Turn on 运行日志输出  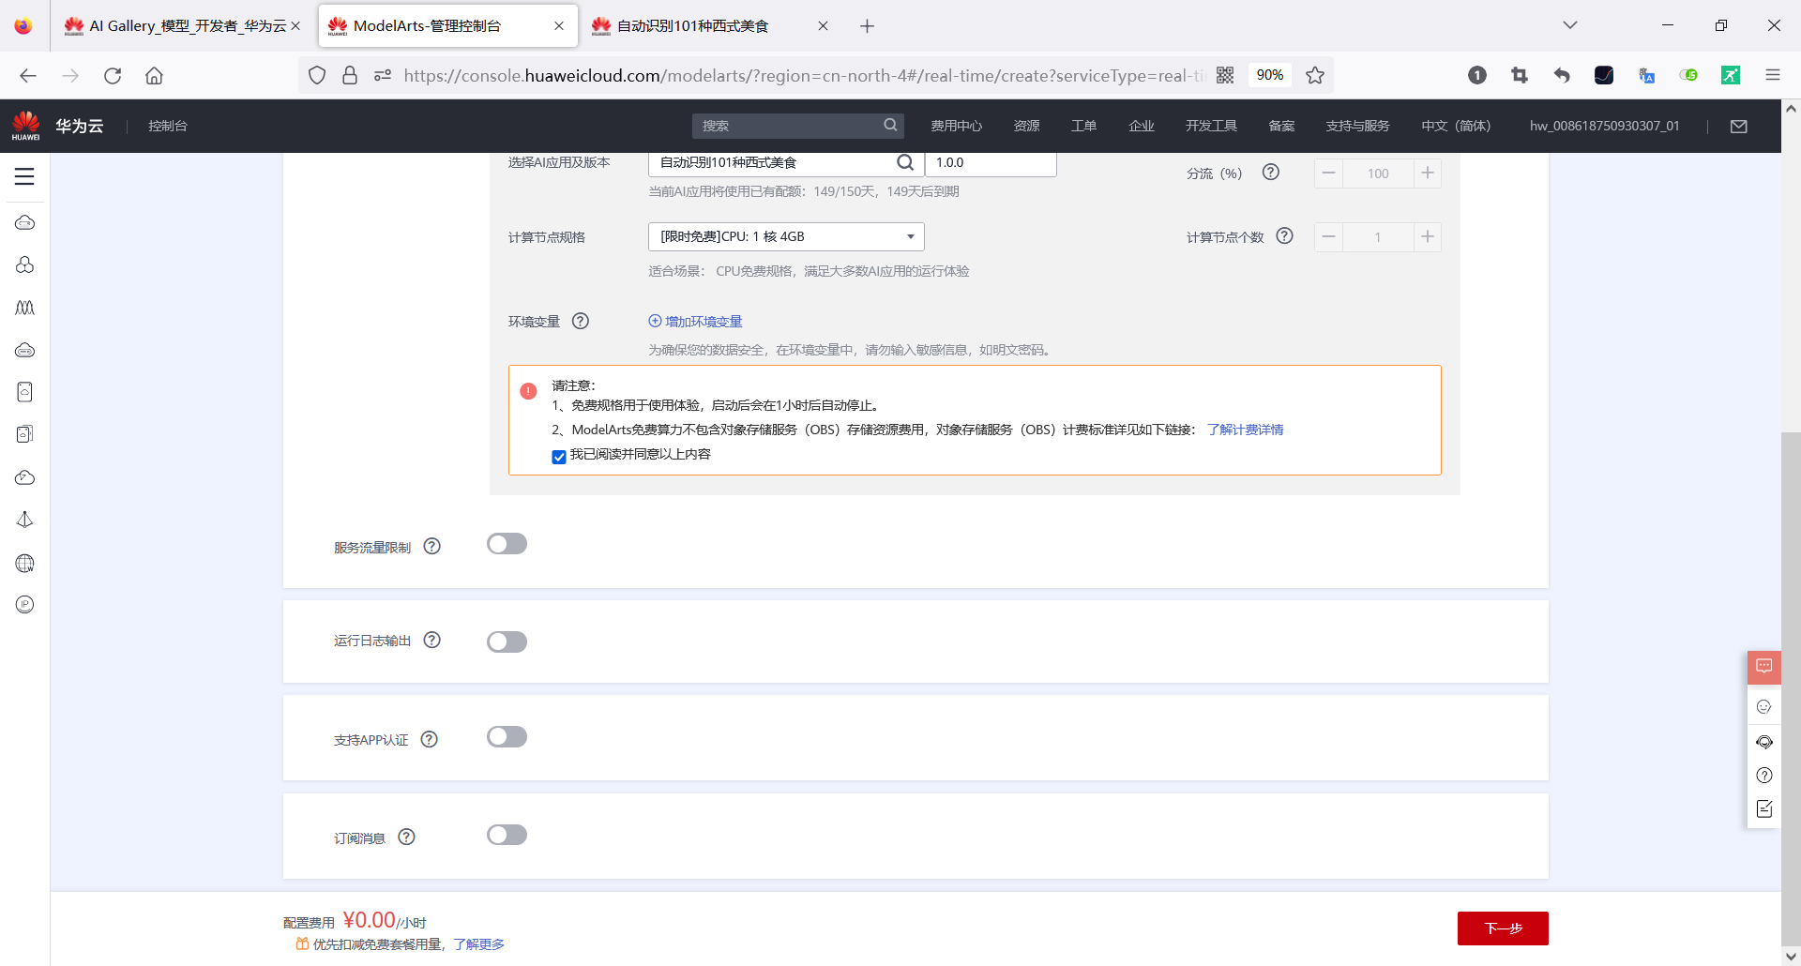pyautogui.click(x=507, y=641)
